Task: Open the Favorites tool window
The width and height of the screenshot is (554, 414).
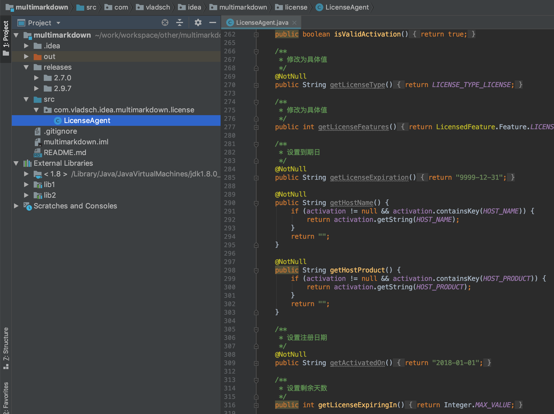Action: 6,398
